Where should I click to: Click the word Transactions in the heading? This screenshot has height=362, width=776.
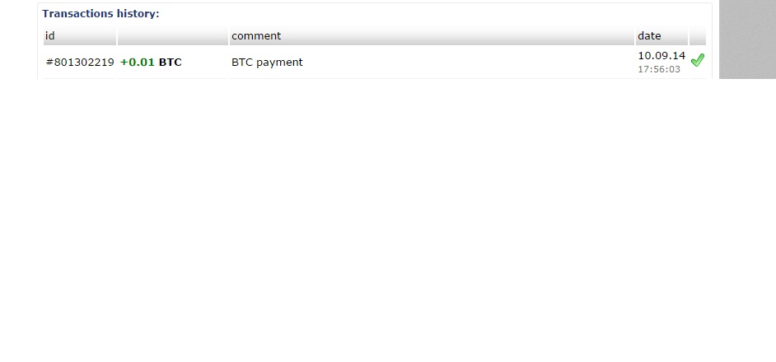click(x=78, y=14)
